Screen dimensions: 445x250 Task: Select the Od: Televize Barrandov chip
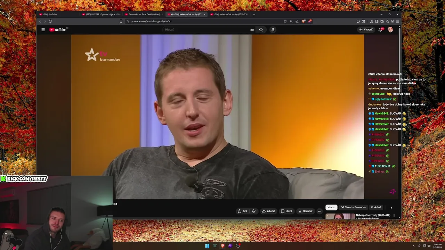pos(353,207)
